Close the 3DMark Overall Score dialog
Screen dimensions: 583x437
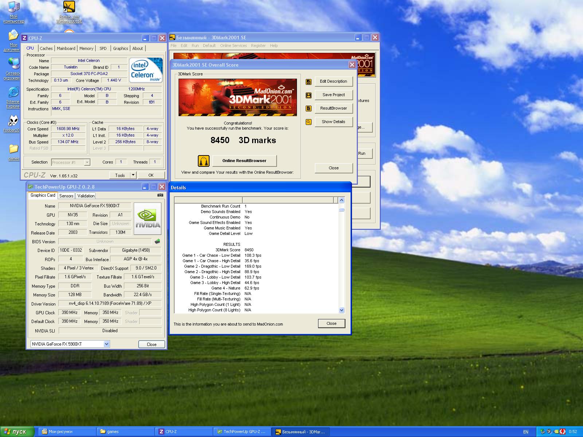(333, 168)
